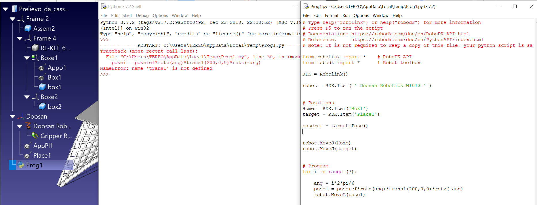
Task: Open the Debug menu in Python Shell
Action: [x=142, y=16]
